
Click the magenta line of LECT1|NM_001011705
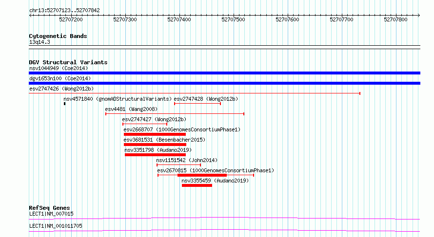click(224, 230)
